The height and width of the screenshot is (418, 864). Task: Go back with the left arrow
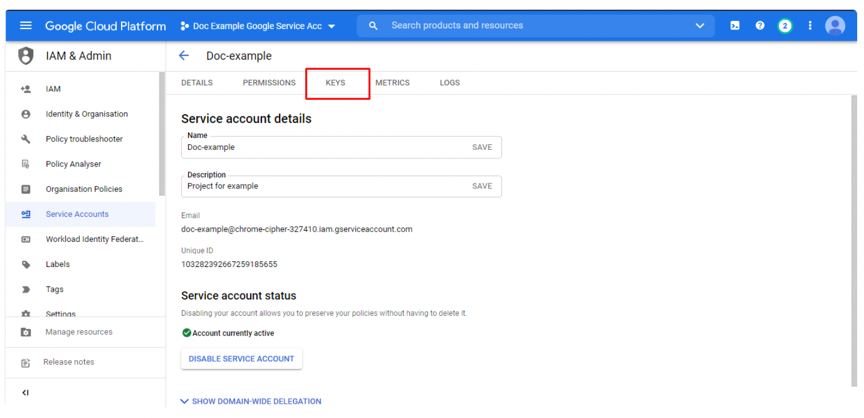[184, 55]
